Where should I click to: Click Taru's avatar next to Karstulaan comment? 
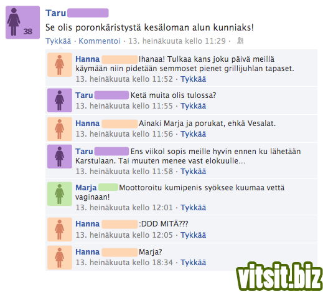(x=60, y=157)
